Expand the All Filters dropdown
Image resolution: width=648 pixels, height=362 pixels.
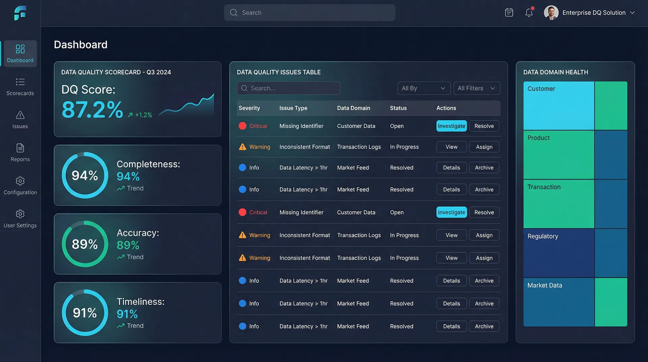coord(477,88)
